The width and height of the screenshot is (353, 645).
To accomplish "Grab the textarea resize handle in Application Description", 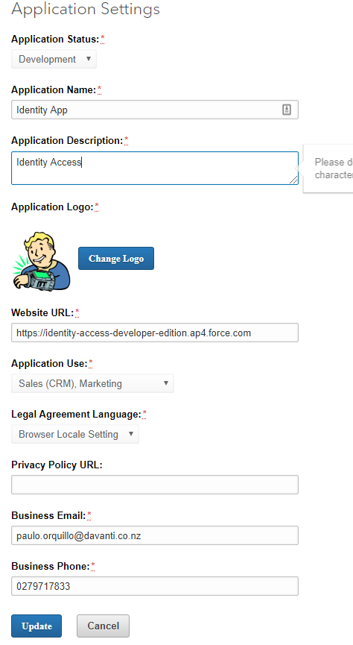I will 293,180.
